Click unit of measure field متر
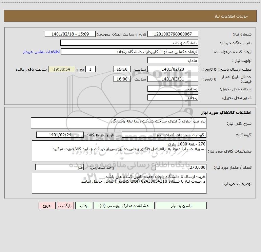This screenshot has width=261, height=252. click(x=59, y=167)
